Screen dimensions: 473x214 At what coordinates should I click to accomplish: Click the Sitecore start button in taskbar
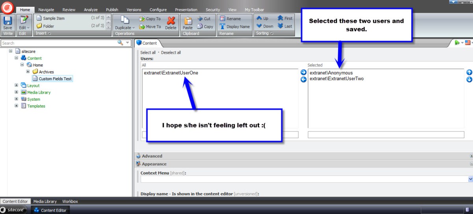tap(14, 210)
